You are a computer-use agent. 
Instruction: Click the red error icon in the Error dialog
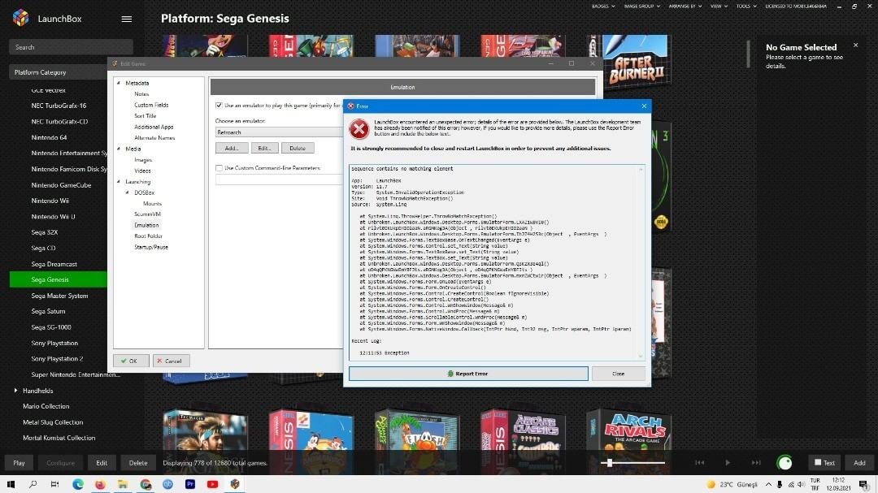359,129
